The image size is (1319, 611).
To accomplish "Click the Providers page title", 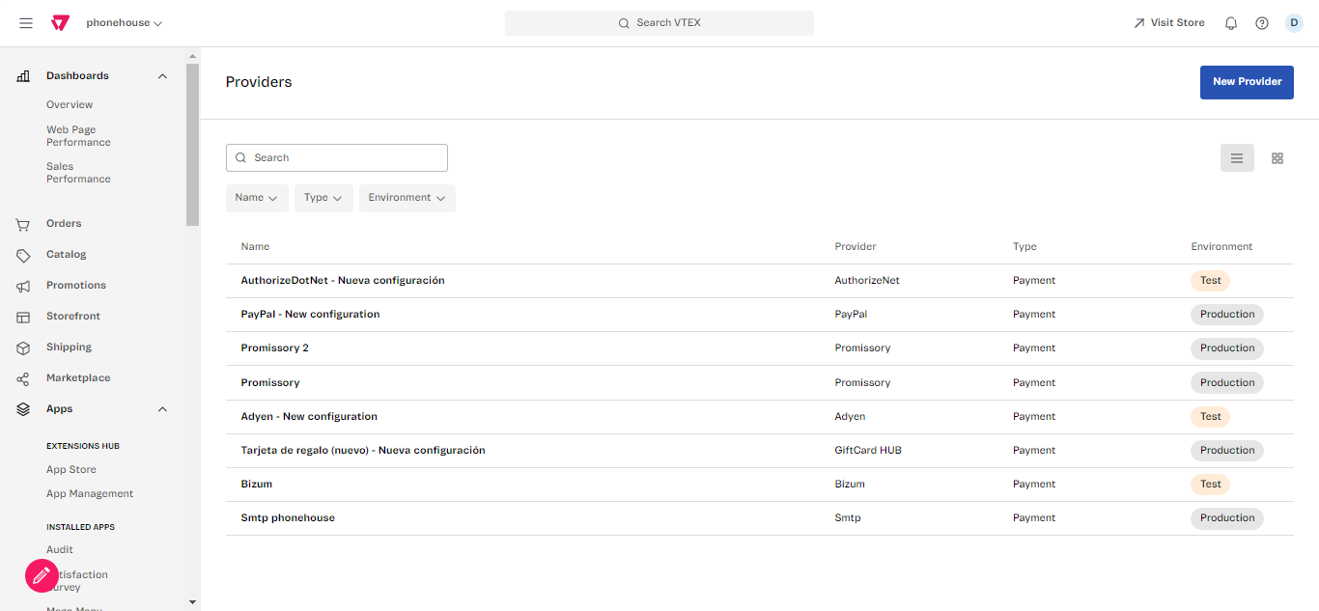I will tap(259, 82).
